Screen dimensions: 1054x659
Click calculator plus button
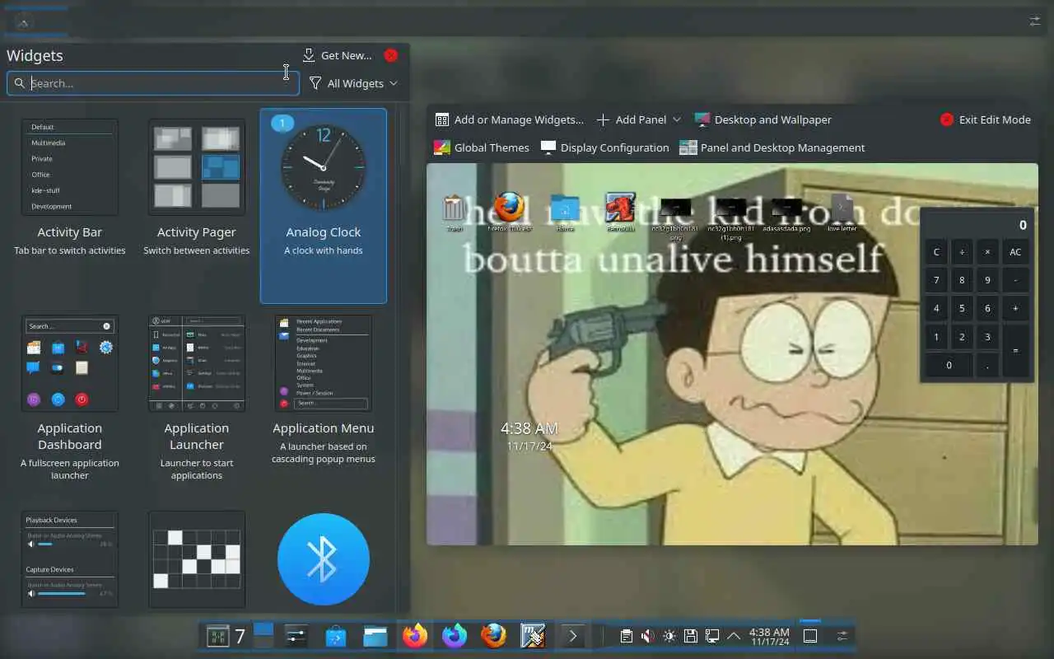point(1015,308)
